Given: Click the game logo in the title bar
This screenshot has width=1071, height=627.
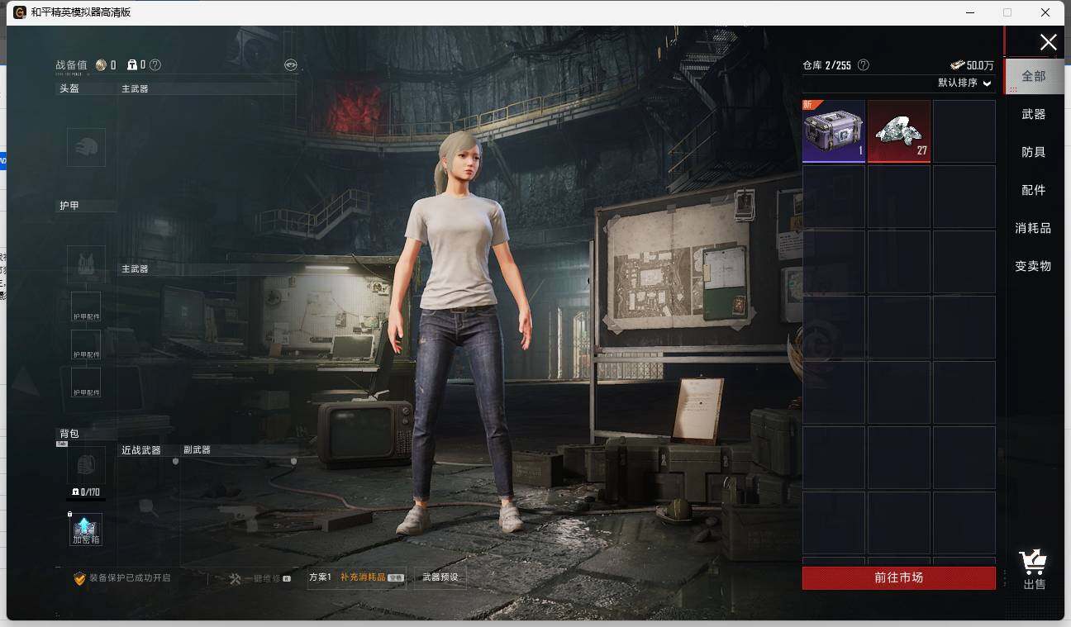Looking at the screenshot, I should (20, 12).
